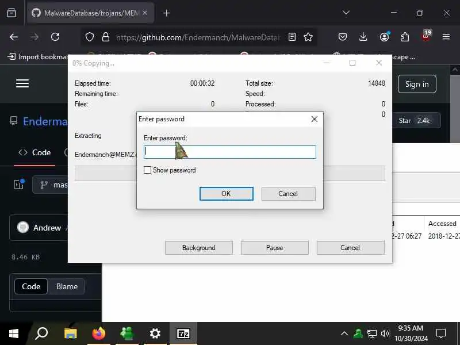
Task: Go forward in Firefox
Action: pyautogui.click(x=34, y=37)
